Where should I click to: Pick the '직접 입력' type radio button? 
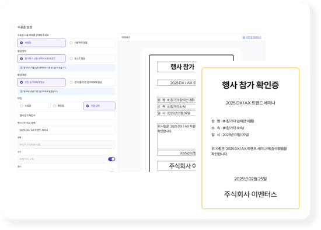point(99,106)
